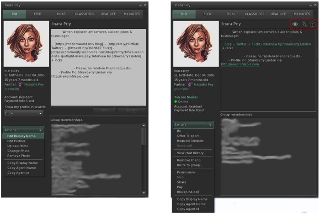Collapse the Actions dropdown above the IM entry
Screen dimensions: 320x214
(193, 125)
